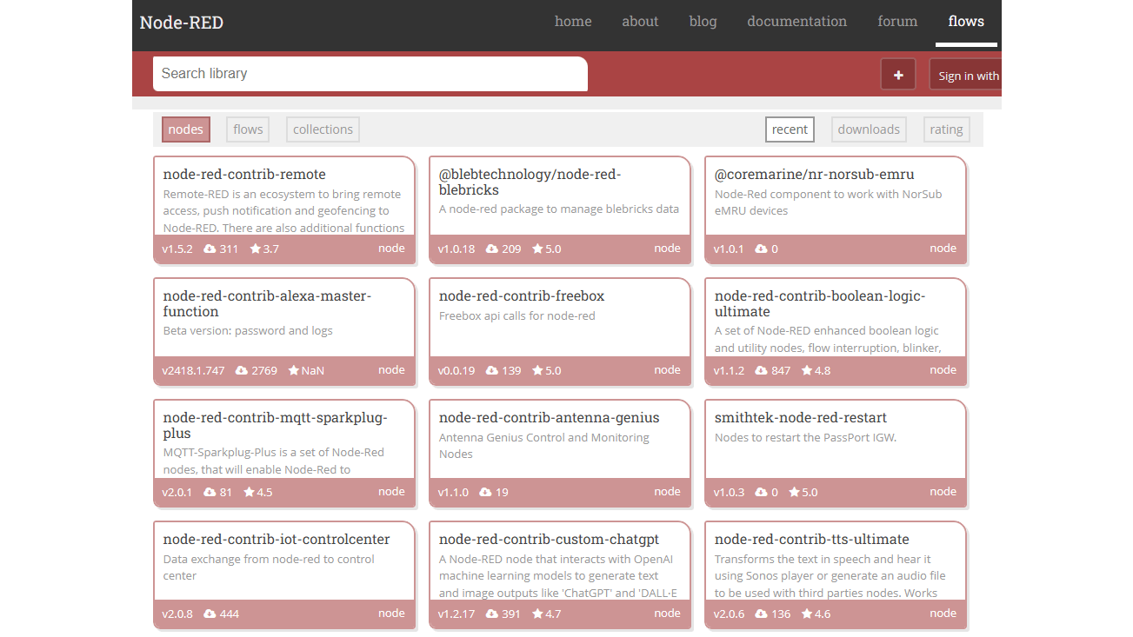Open node-red-contrib-iot-controlcenter package
Screen dimensions: 1133x637
277,540
